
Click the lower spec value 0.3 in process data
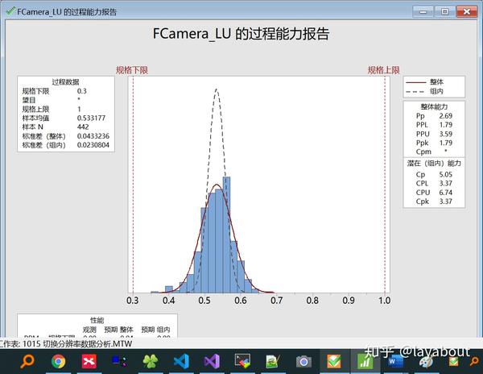82,91
